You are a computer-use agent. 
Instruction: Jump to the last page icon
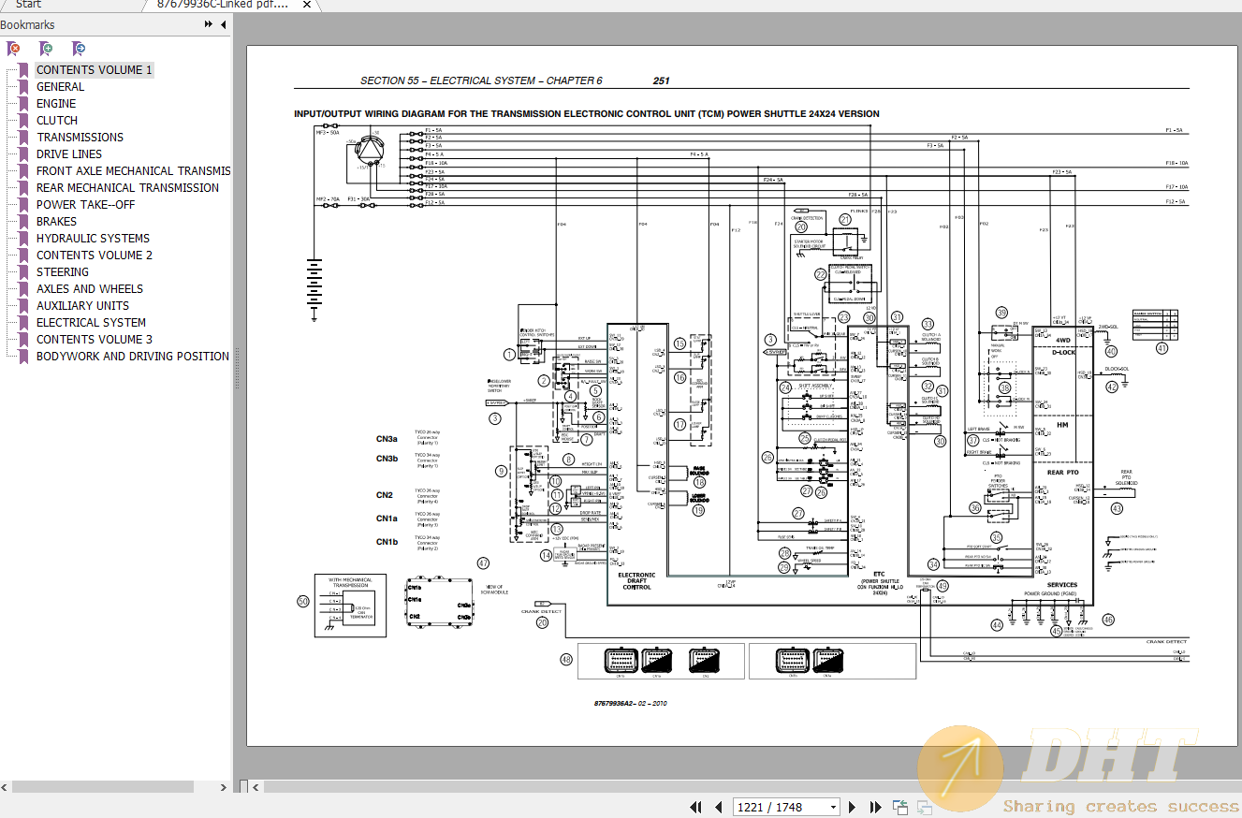pos(875,807)
